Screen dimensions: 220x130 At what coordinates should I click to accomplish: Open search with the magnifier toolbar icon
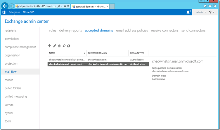64,46
